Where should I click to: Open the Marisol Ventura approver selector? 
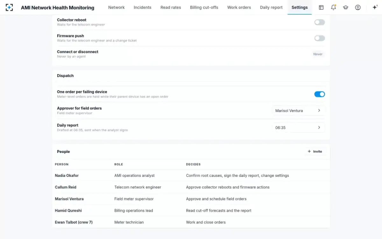(x=298, y=111)
